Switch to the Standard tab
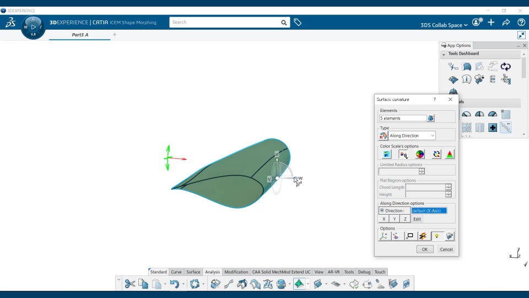This screenshot has height=298, width=529. pyautogui.click(x=158, y=272)
